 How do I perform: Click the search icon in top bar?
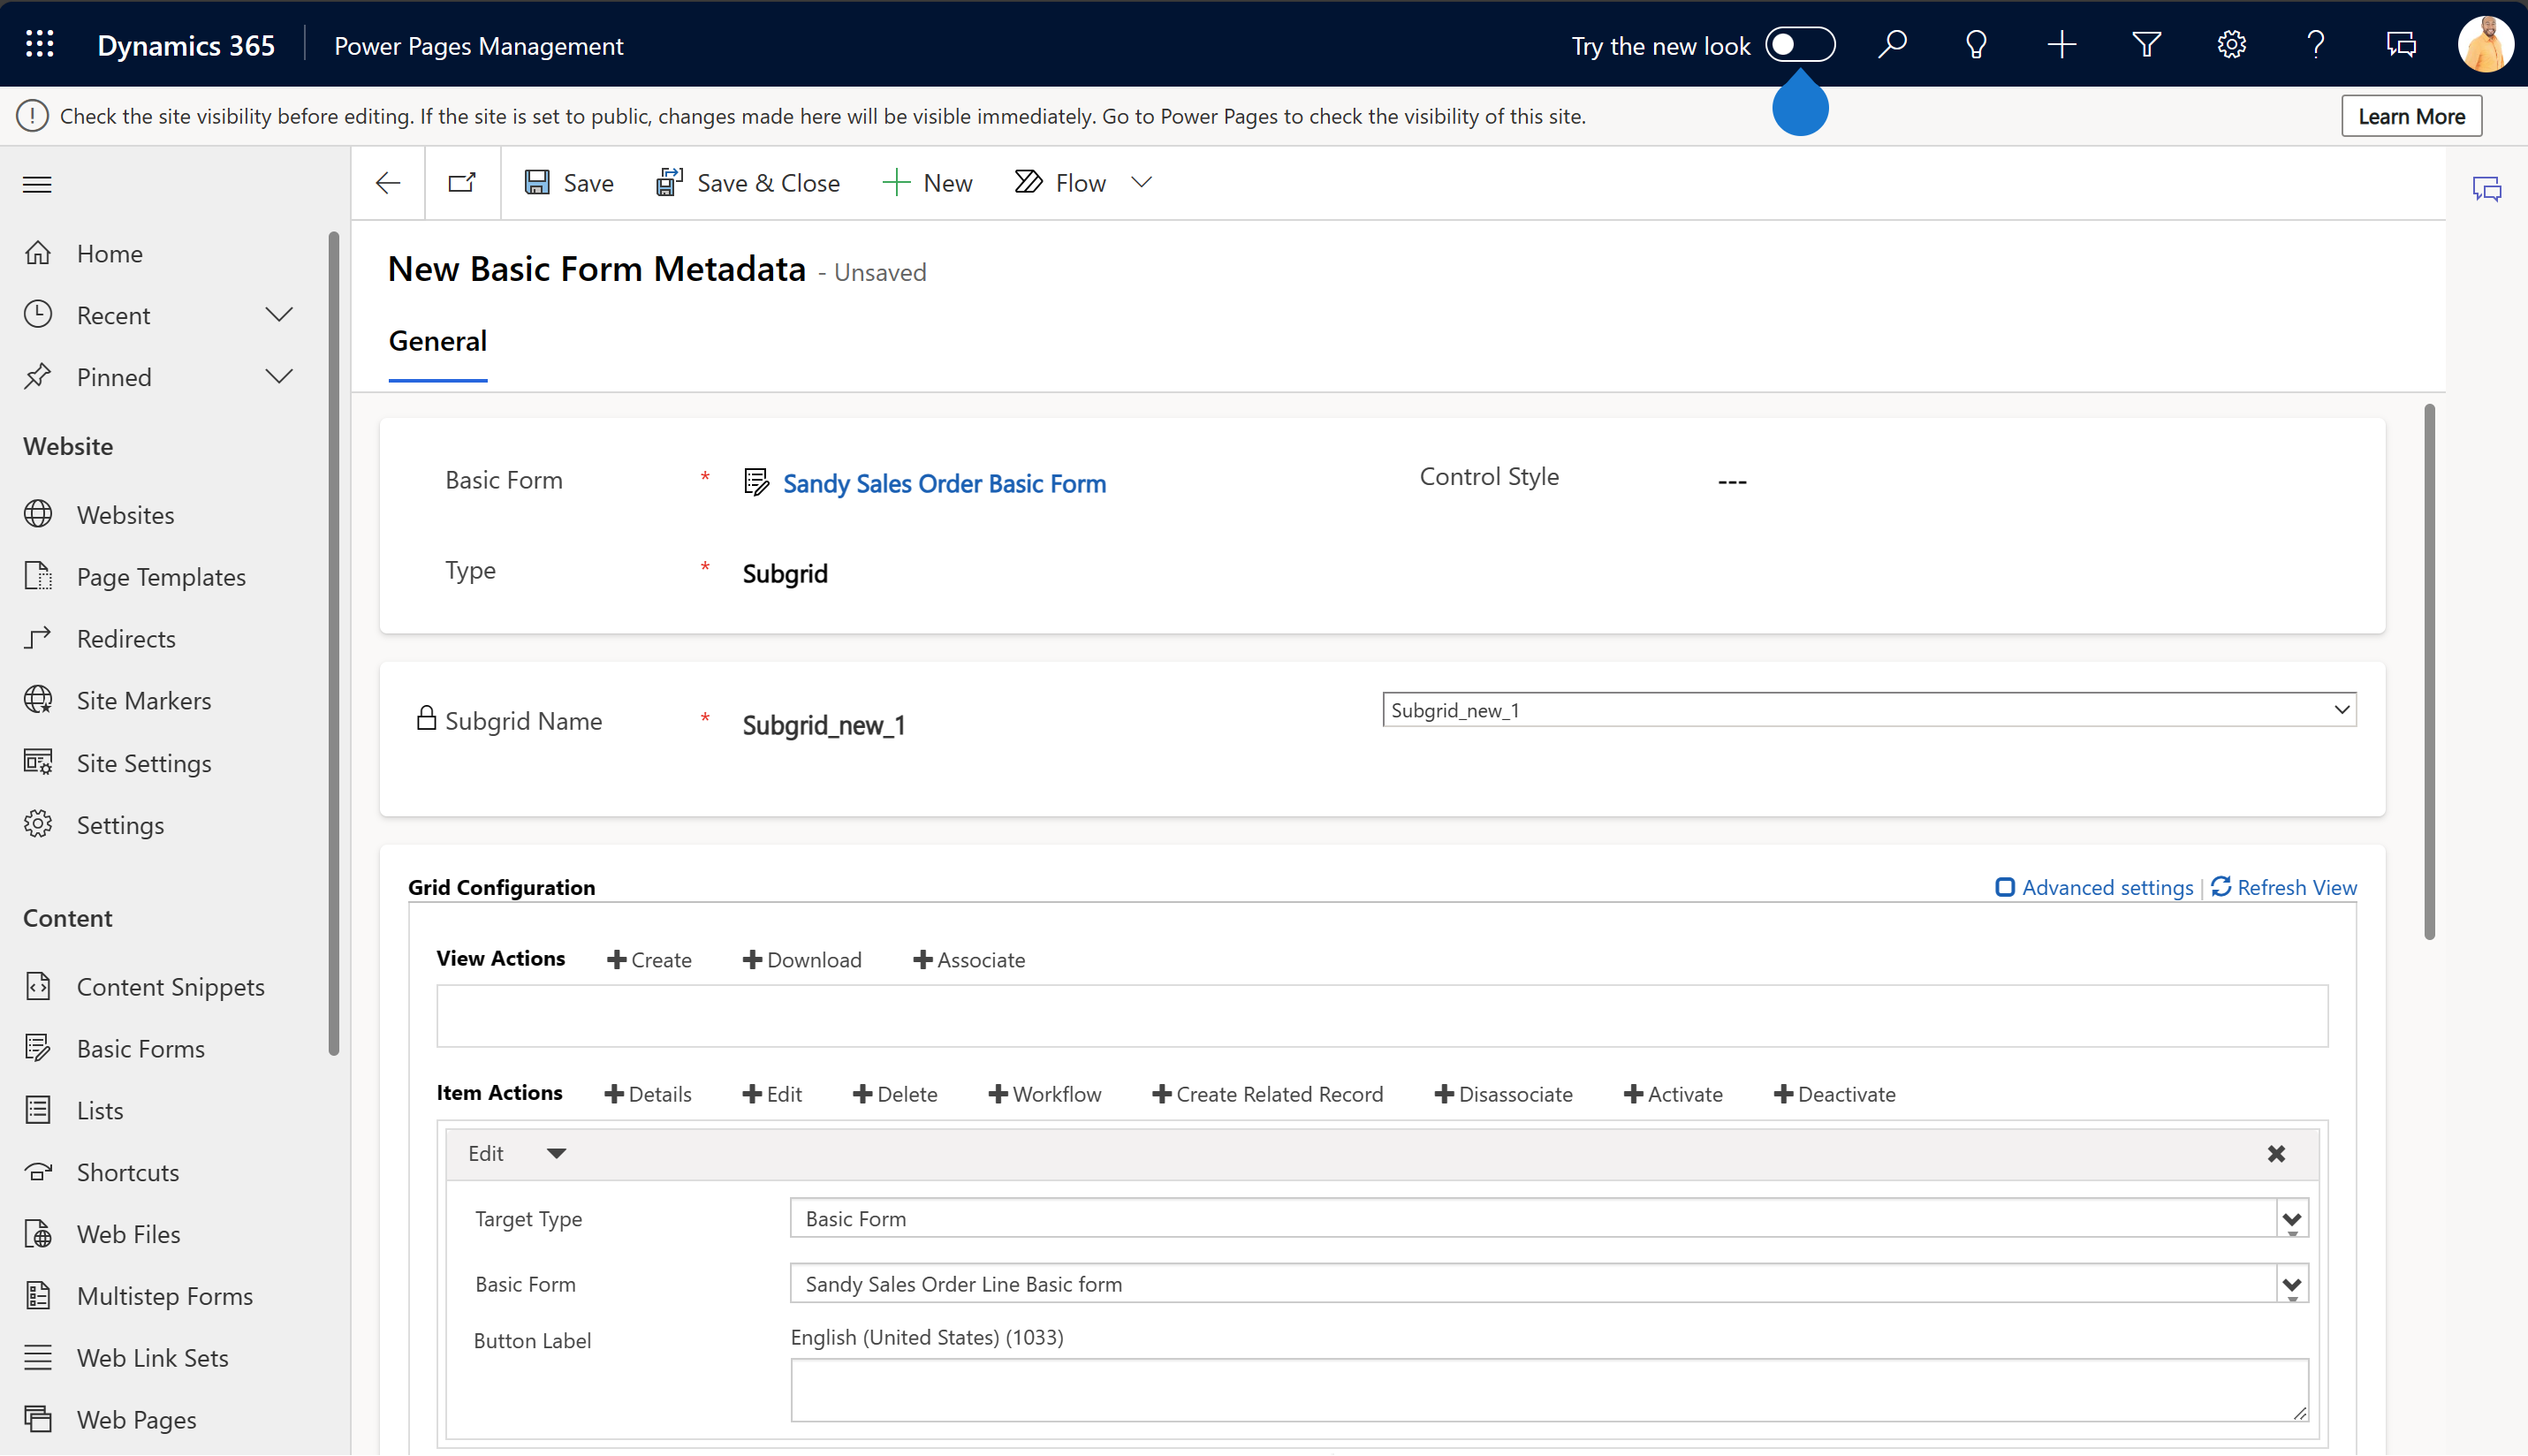(x=1891, y=45)
